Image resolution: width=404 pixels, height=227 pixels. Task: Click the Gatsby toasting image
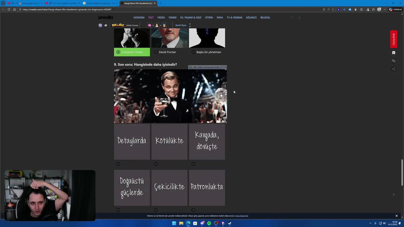pyautogui.click(x=170, y=96)
